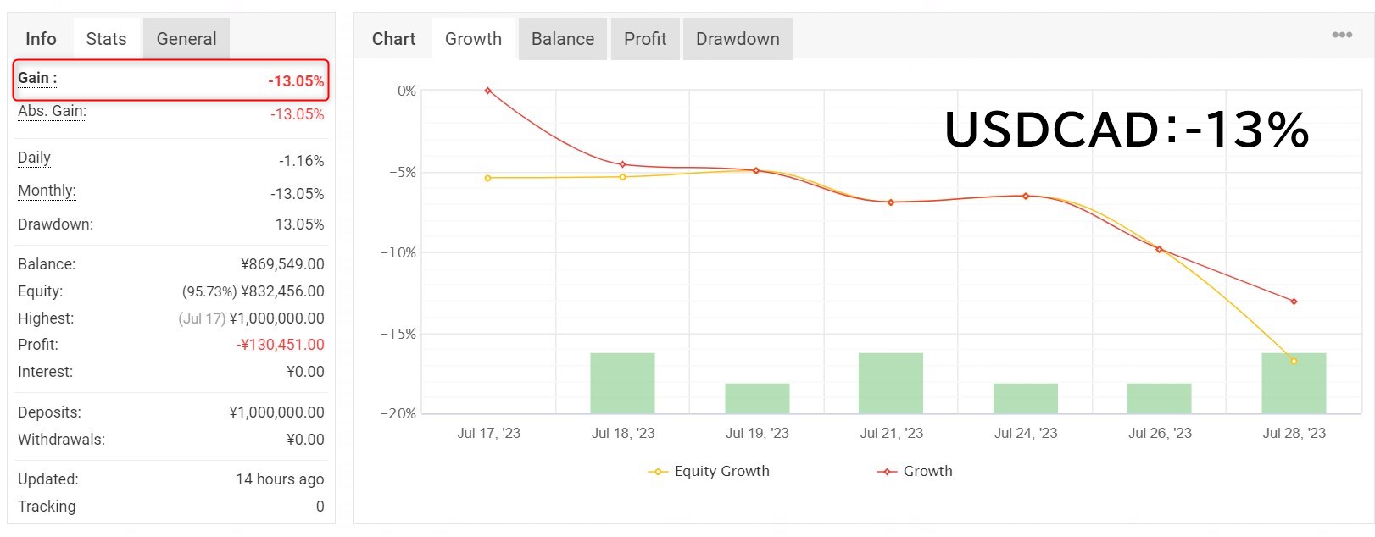This screenshot has width=1375, height=537.
Task: Select the Growth chart tab
Action: coord(473,39)
